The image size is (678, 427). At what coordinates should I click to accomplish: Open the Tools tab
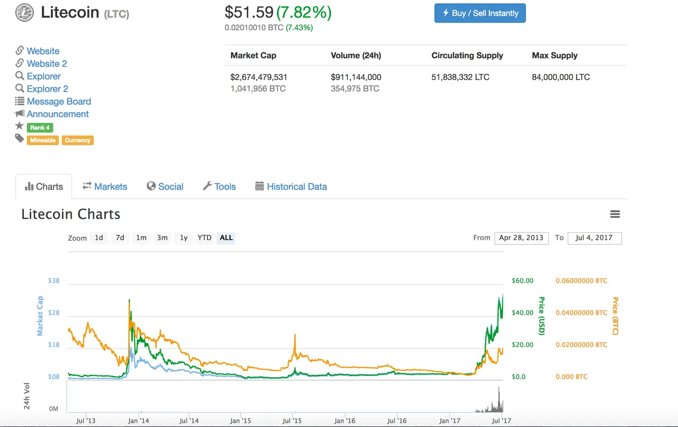point(219,186)
